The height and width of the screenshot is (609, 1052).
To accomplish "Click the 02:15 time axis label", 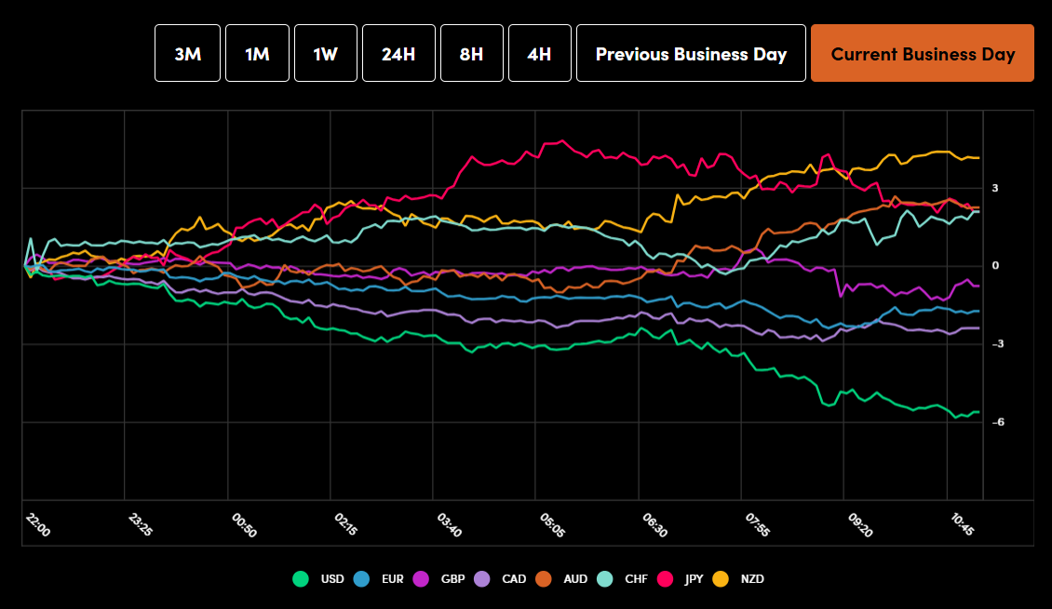I will tap(346, 524).
